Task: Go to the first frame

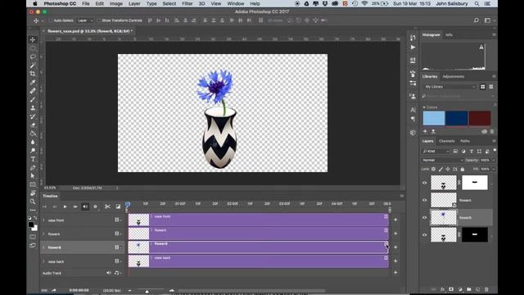Action: [x=44, y=206]
